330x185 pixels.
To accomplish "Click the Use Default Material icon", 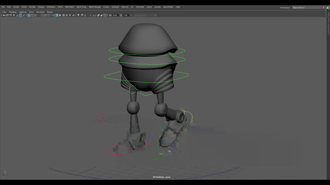I will (60, 15).
